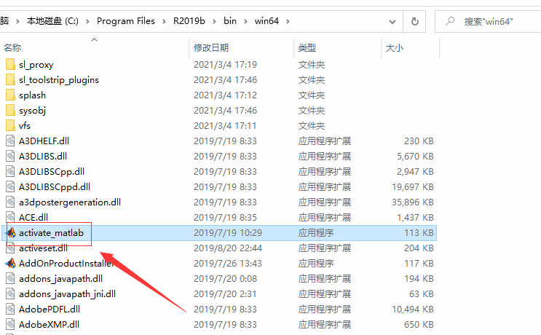Click the ACE.dll file icon
This screenshot has width=541, height=335.
[10, 217]
